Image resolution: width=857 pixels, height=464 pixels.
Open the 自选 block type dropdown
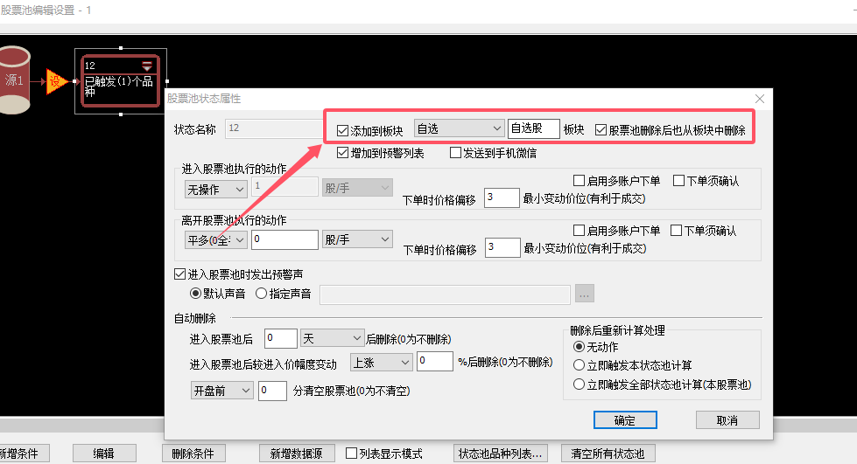(459, 128)
